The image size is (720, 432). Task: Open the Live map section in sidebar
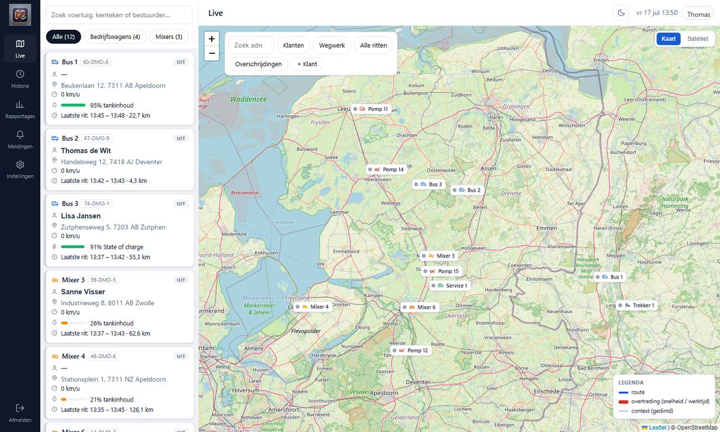(20, 49)
